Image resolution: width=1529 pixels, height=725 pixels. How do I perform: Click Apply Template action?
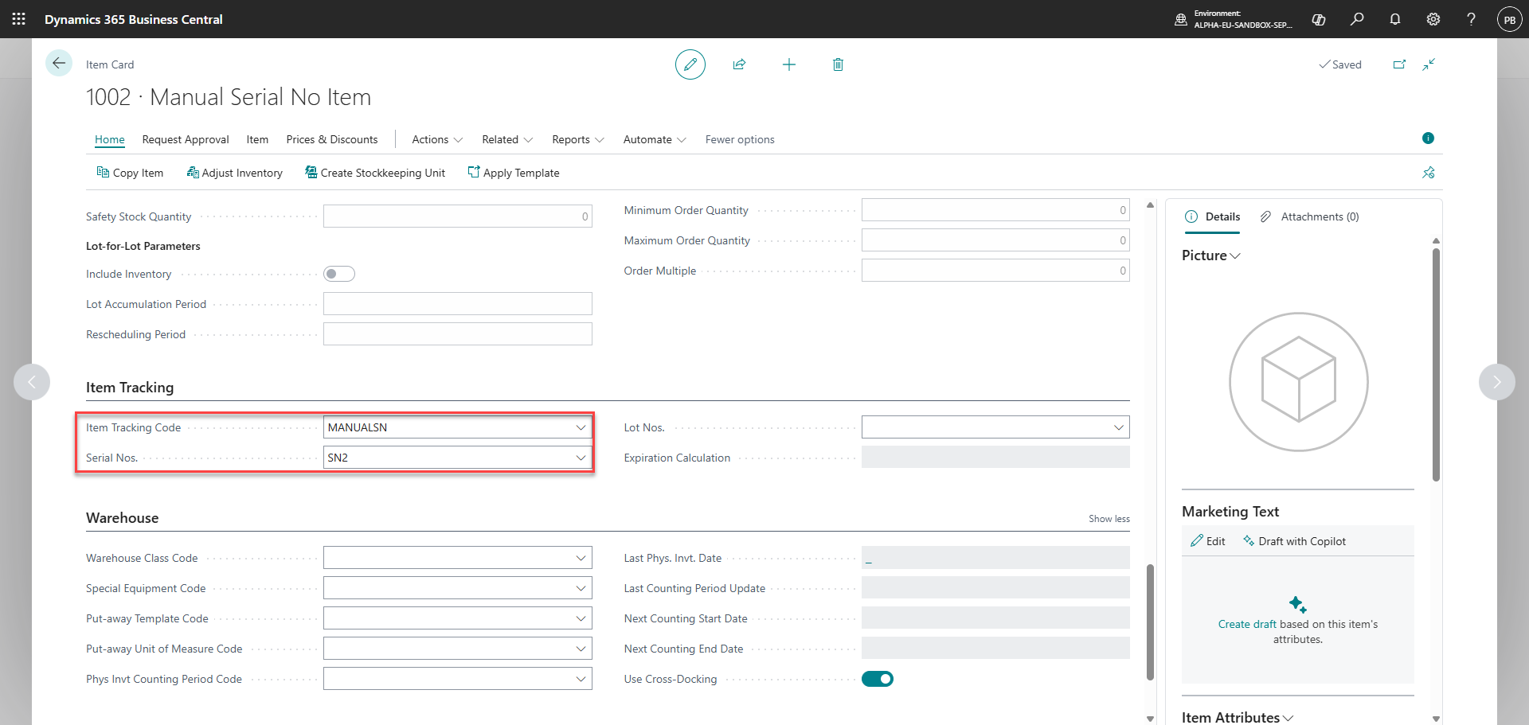click(514, 173)
